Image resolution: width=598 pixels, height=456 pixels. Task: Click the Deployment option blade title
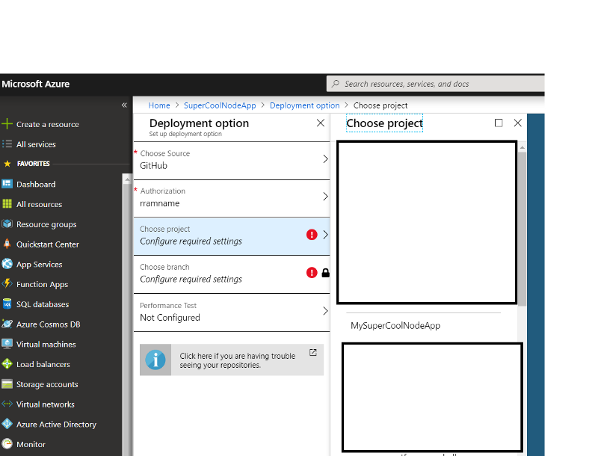click(x=199, y=123)
